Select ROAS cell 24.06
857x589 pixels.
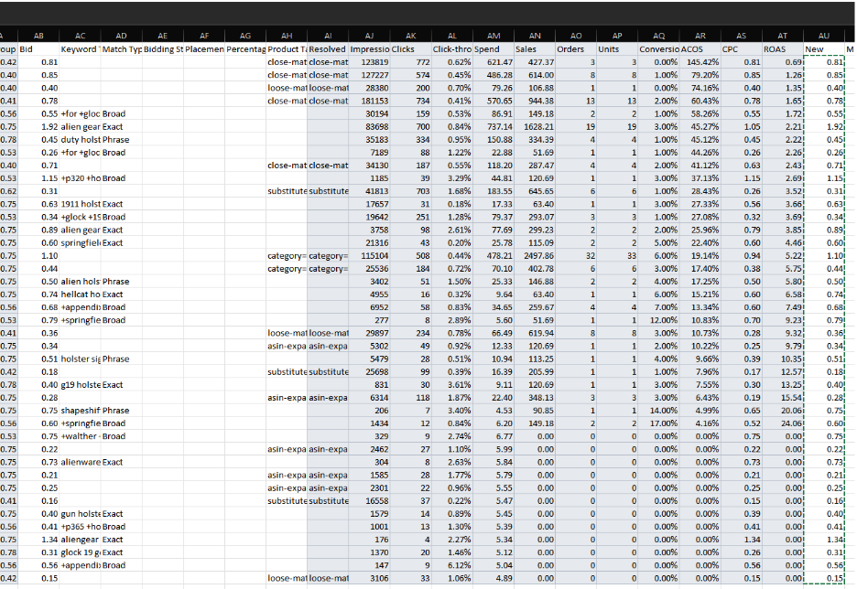783,423
